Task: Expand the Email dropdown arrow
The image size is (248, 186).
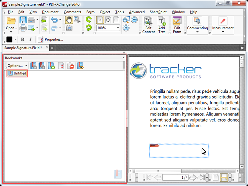Action: click(x=37, y=28)
